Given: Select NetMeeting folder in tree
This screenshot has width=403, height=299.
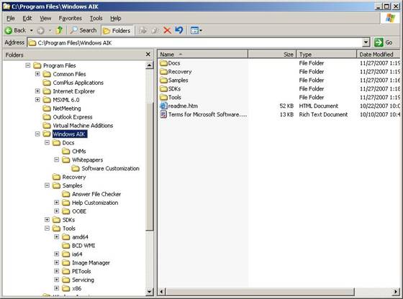Looking at the screenshot, I should 67,109.
